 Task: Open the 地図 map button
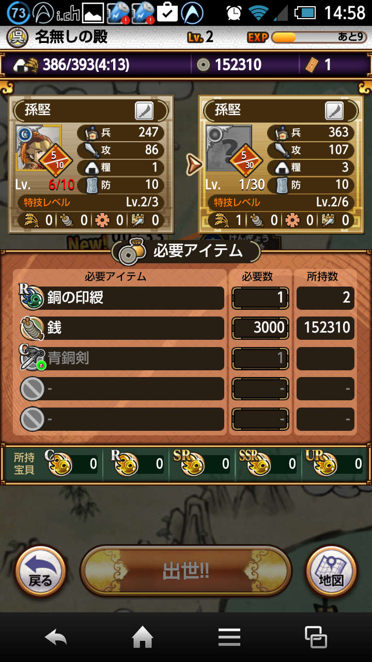click(x=331, y=571)
